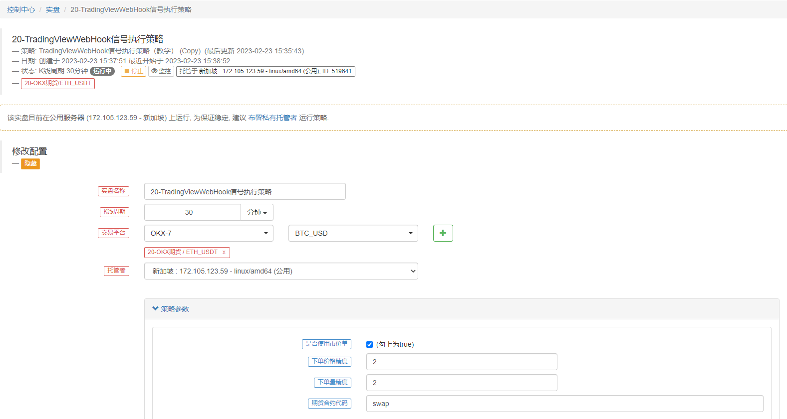This screenshot has width=787, height=419.
Task: Click the 托管者 label tag
Action: point(116,271)
